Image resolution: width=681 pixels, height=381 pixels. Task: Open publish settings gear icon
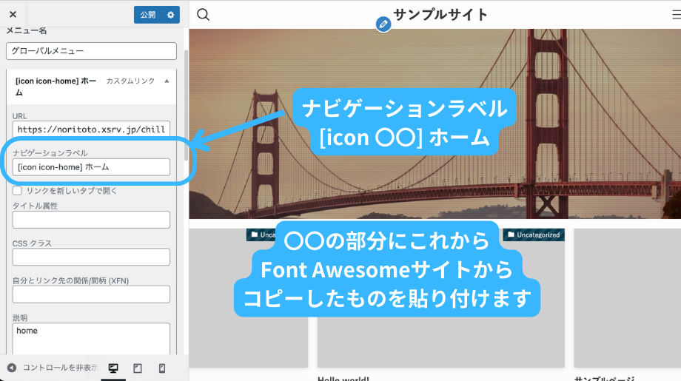(171, 15)
